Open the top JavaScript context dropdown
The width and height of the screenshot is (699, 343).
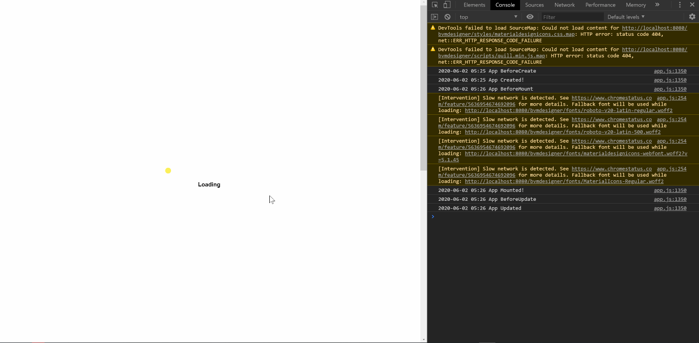point(488,17)
